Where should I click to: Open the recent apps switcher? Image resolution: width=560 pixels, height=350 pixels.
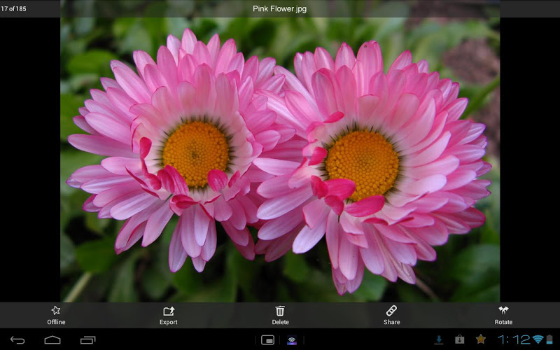[x=87, y=340]
